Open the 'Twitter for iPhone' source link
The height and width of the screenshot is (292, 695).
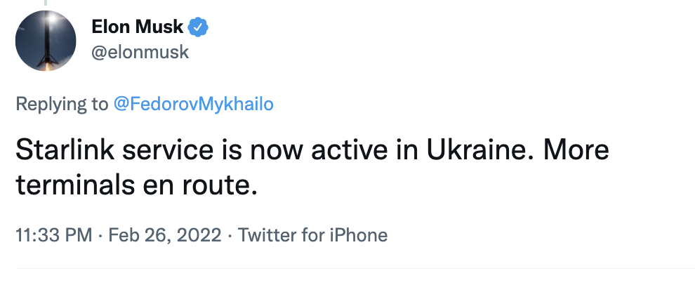pyautogui.click(x=312, y=234)
